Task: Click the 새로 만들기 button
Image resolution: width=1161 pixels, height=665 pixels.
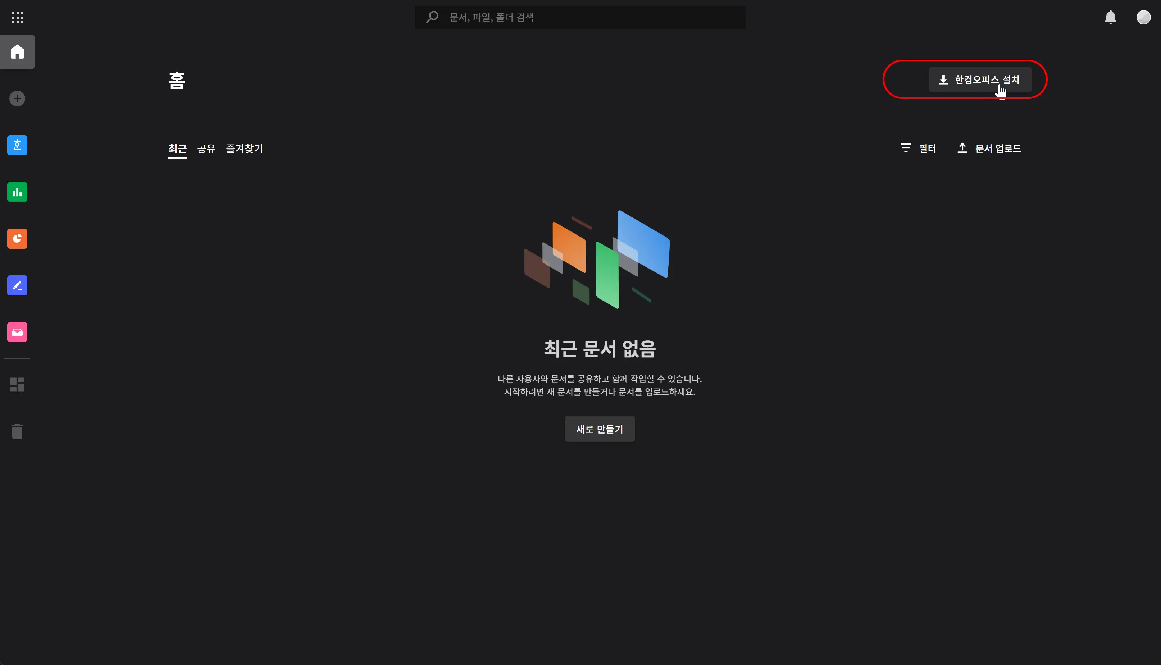Action: pos(600,429)
